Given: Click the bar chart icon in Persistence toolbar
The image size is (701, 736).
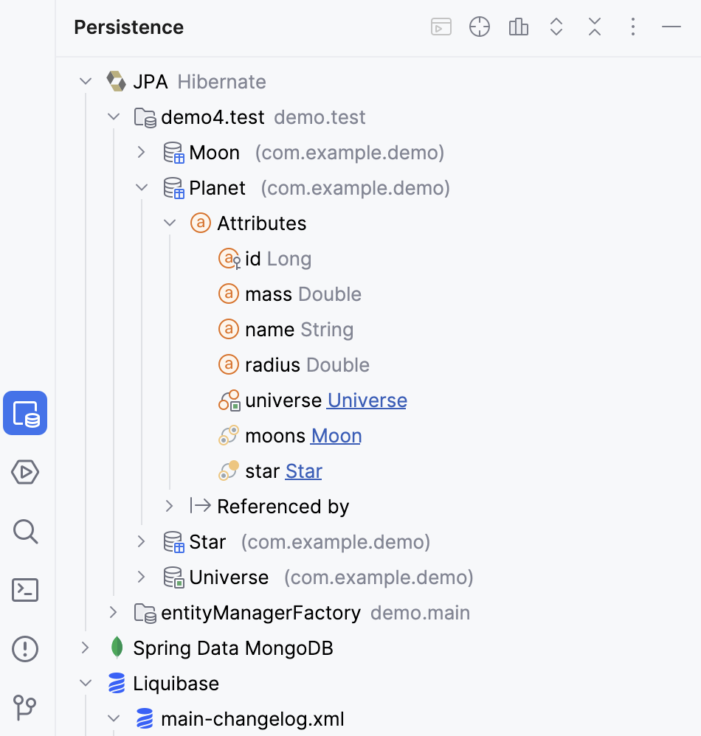Looking at the screenshot, I should [x=518, y=27].
